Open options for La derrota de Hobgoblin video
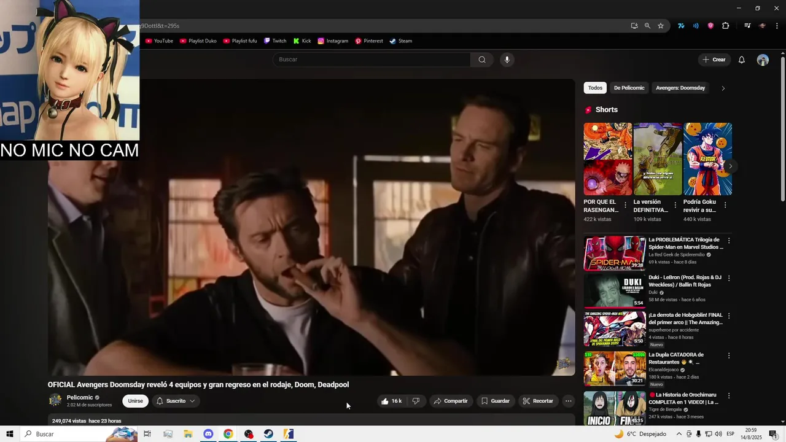The width and height of the screenshot is (786, 442). click(x=729, y=316)
